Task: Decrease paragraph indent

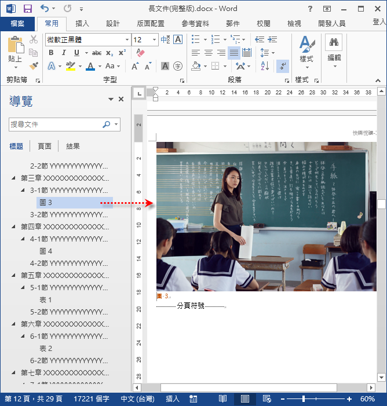Action: [x=260, y=39]
